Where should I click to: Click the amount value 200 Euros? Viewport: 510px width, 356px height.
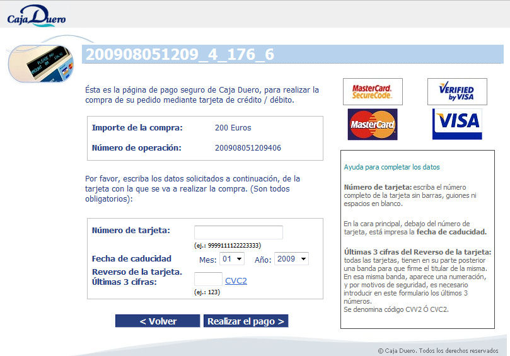coord(233,128)
